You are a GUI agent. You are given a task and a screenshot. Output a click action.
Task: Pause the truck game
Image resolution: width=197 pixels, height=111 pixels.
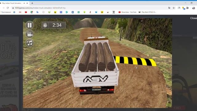click(30, 25)
